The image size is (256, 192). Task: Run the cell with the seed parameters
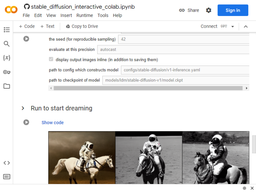tap(26, 39)
